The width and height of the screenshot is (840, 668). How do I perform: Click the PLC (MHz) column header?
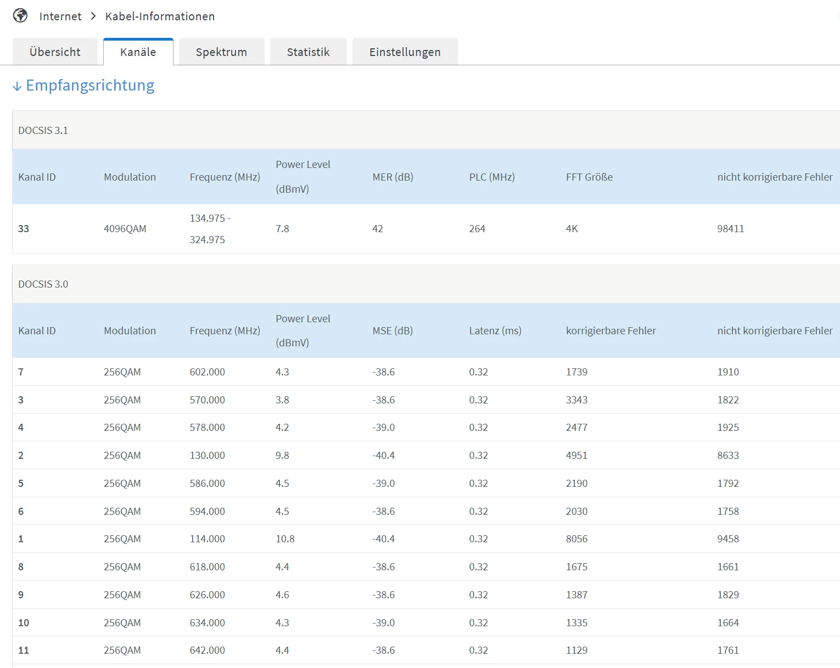[x=492, y=177]
